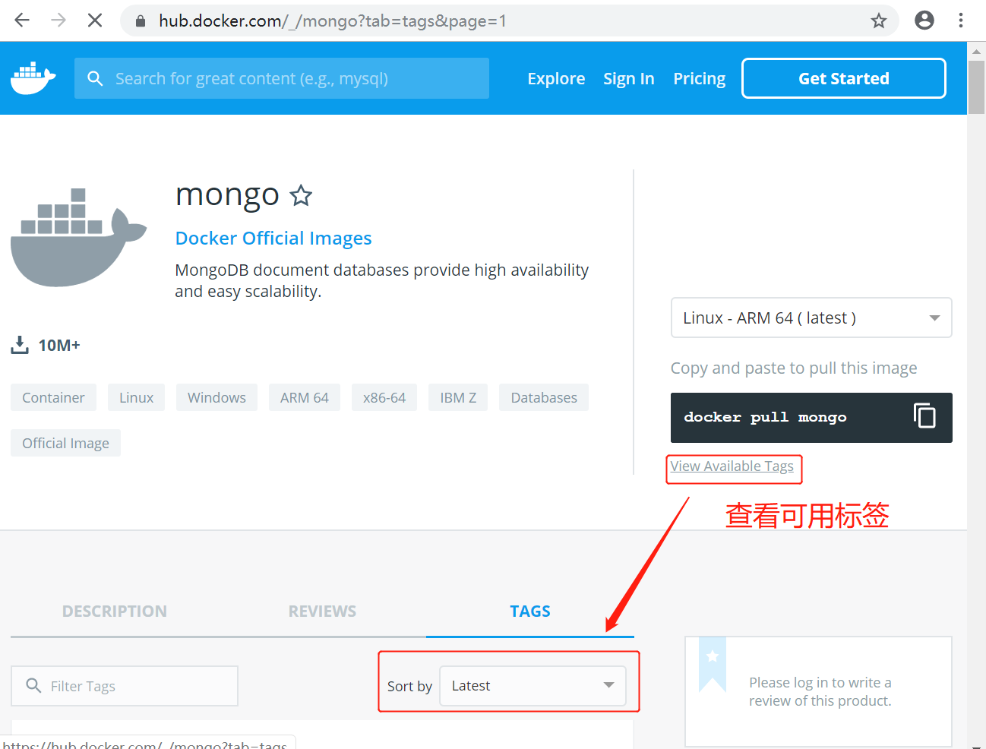
Task: Open the Docker Official Images link
Action: coord(273,239)
